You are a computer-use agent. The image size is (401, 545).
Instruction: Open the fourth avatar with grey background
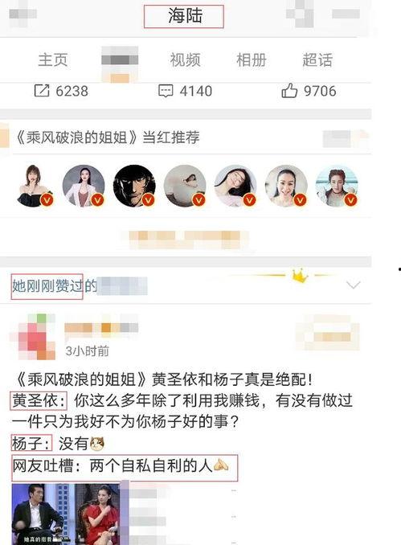coord(185,186)
